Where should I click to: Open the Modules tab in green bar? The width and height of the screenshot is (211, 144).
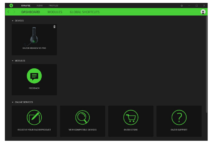point(55,12)
